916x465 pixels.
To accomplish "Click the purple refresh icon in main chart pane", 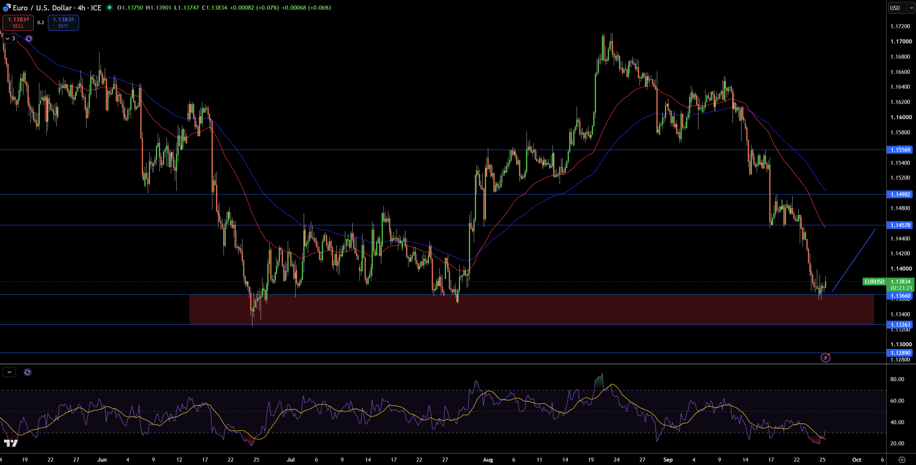I will click(x=29, y=39).
